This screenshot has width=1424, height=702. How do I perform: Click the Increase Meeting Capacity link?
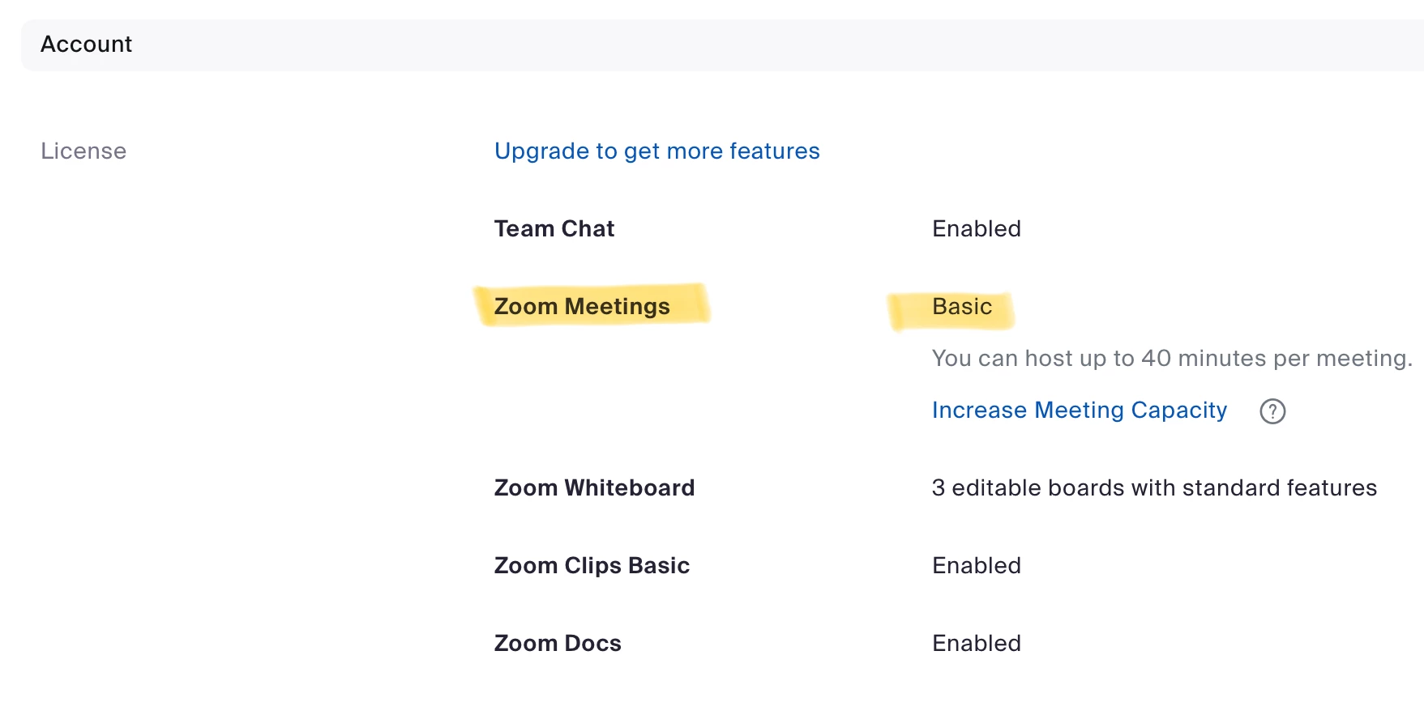(x=1079, y=411)
